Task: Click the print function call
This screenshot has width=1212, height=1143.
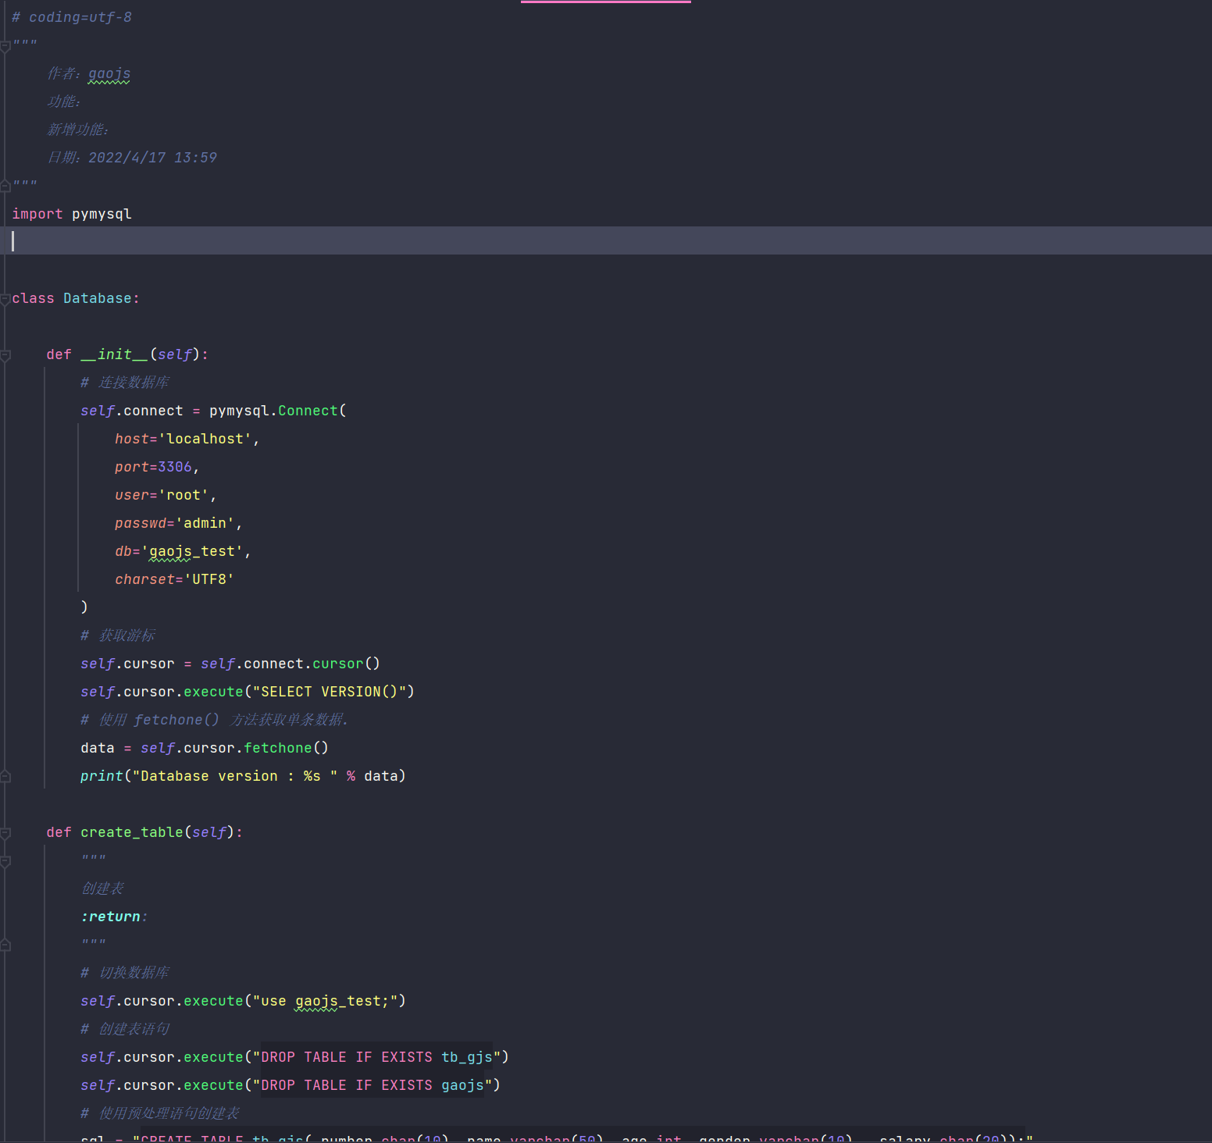Action: (x=102, y=776)
